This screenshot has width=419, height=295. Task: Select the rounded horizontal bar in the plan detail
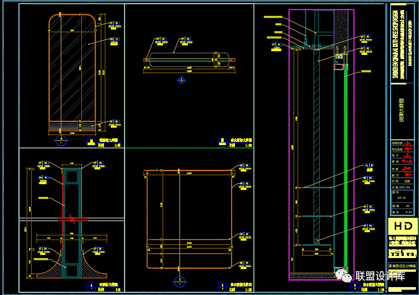pos(188,60)
